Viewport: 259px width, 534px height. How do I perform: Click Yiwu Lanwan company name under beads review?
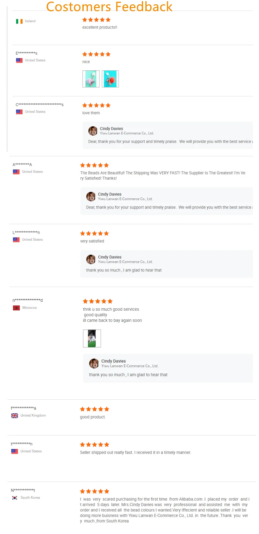click(125, 199)
